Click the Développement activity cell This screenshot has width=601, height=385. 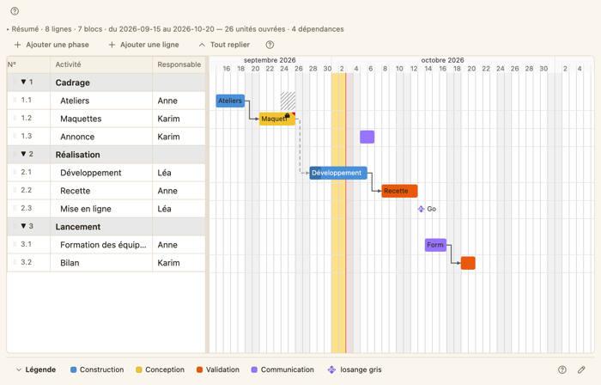(x=101, y=173)
